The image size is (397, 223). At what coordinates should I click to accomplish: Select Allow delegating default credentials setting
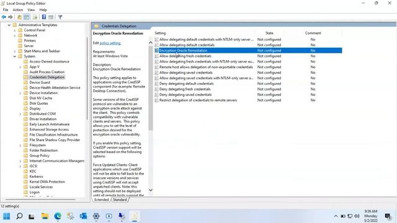[x=187, y=45]
